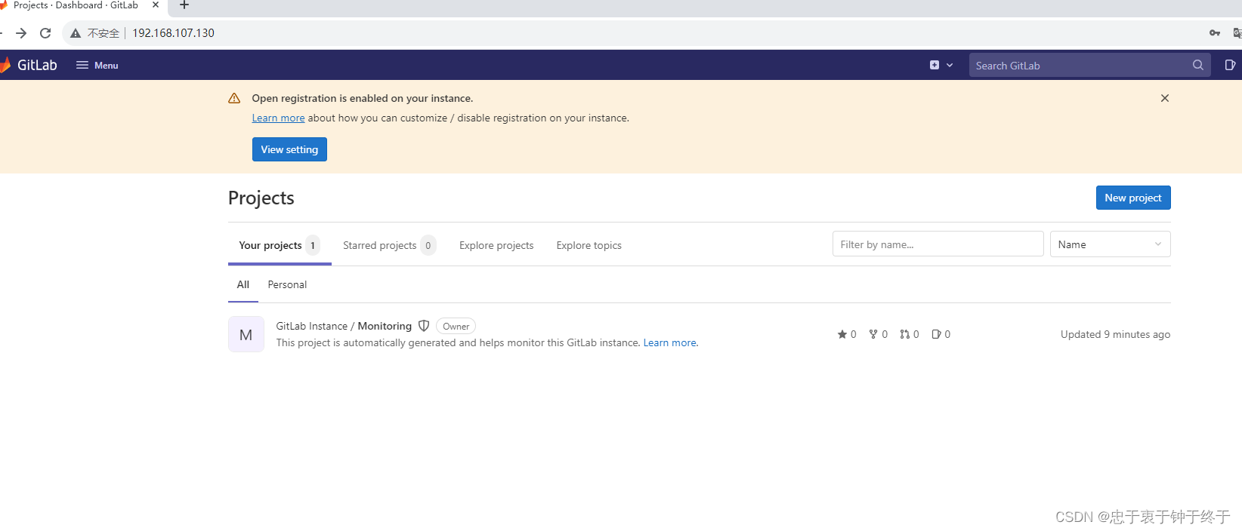The height and width of the screenshot is (531, 1242).
Task: Switch to Your projects tab
Action: pyautogui.click(x=280, y=245)
